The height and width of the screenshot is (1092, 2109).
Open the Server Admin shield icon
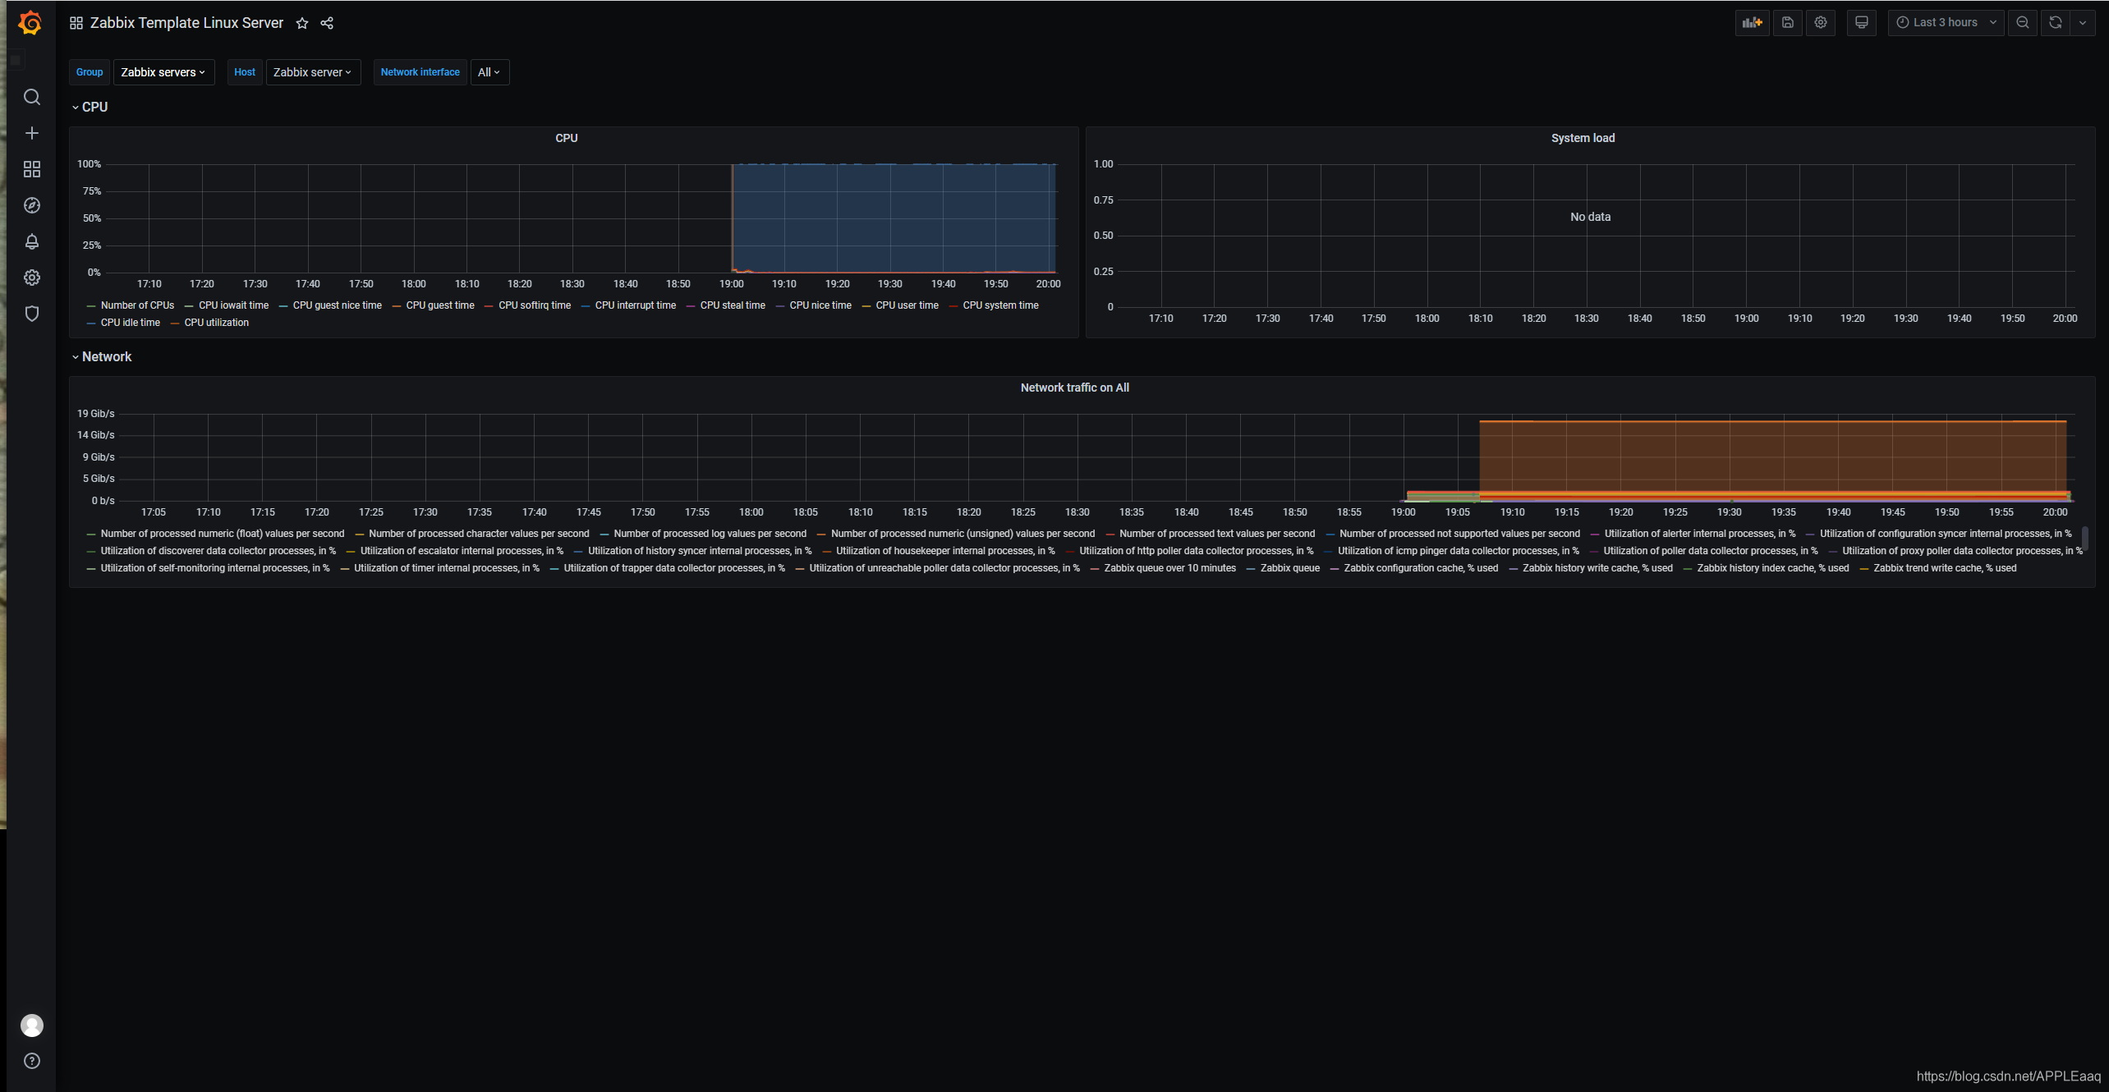tap(32, 314)
